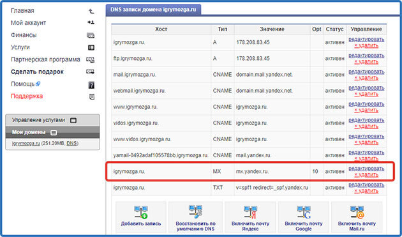Open the red Поддержка link
This screenshot has height=237, width=402.
pos(27,96)
